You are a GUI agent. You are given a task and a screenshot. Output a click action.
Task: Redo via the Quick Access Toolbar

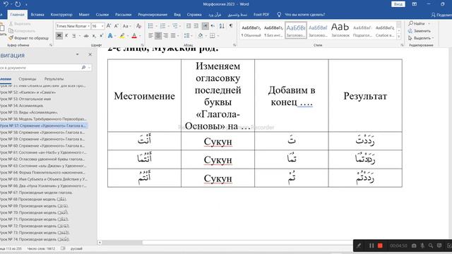click(x=18, y=4)
